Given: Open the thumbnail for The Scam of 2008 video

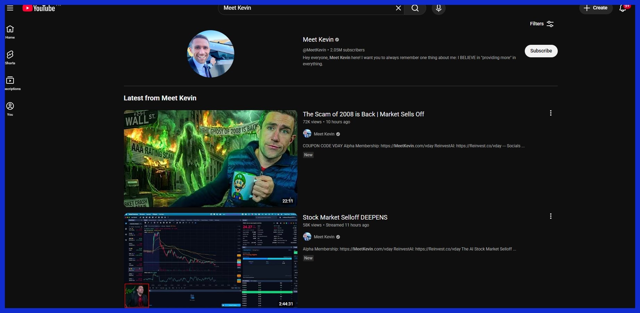Looking at the screenshot, I should pos(210,158).
